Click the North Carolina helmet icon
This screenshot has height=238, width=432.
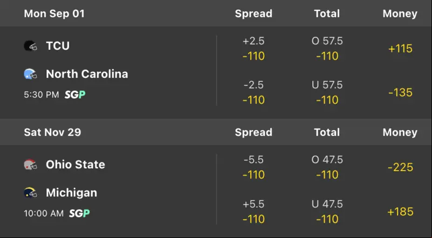tap(30, 74)
